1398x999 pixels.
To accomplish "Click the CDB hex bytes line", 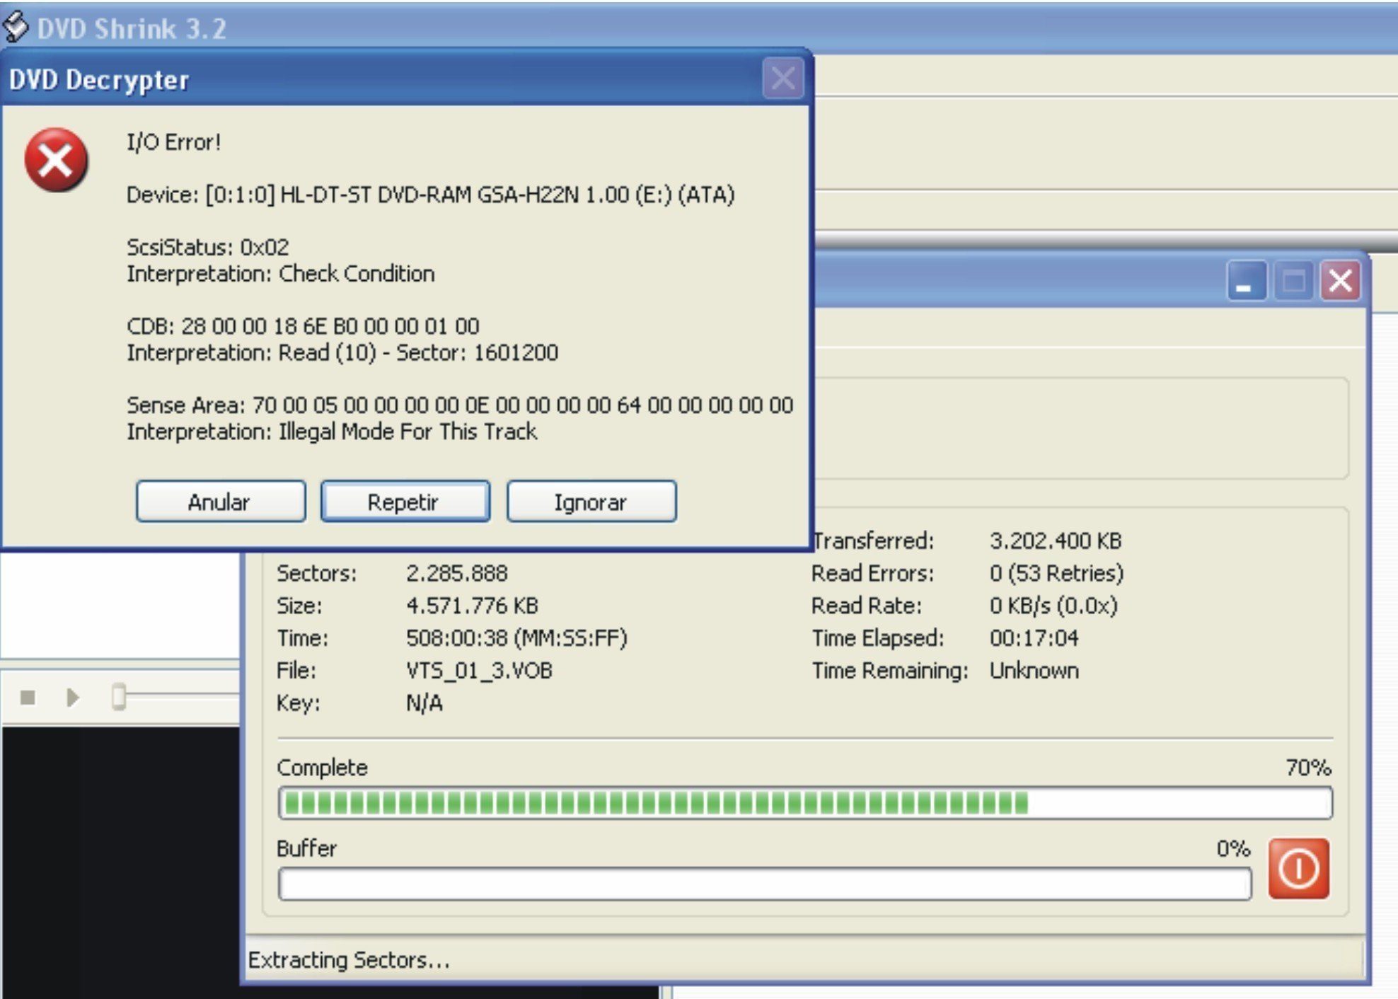I will tap(303, 326).
